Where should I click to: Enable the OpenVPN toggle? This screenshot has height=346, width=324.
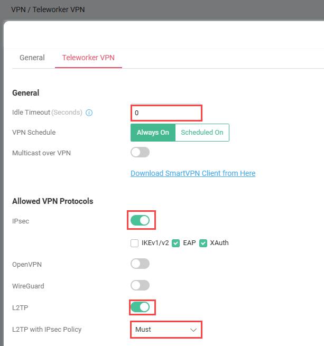(x=140, y=264)
